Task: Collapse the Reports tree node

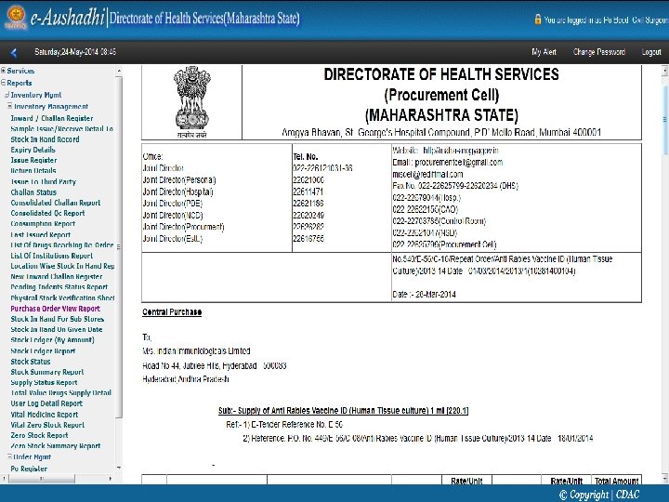Action: point(4,83)
